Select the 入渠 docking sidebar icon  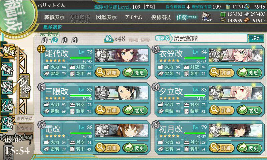click(7, 106)
